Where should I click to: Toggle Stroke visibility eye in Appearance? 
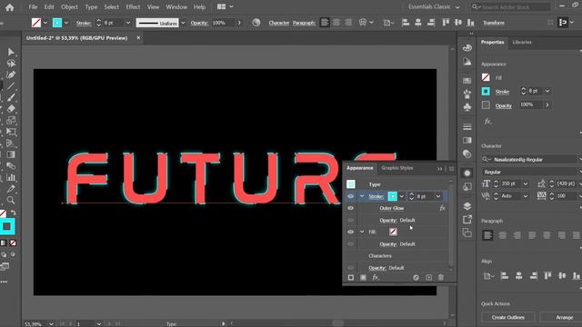pos(350,196)
